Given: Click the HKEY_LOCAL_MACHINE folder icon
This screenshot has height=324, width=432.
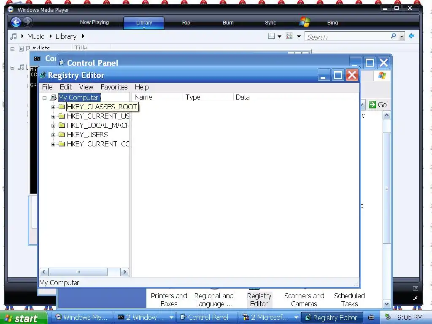Looking at the screenshot, I should coord(62,125).
